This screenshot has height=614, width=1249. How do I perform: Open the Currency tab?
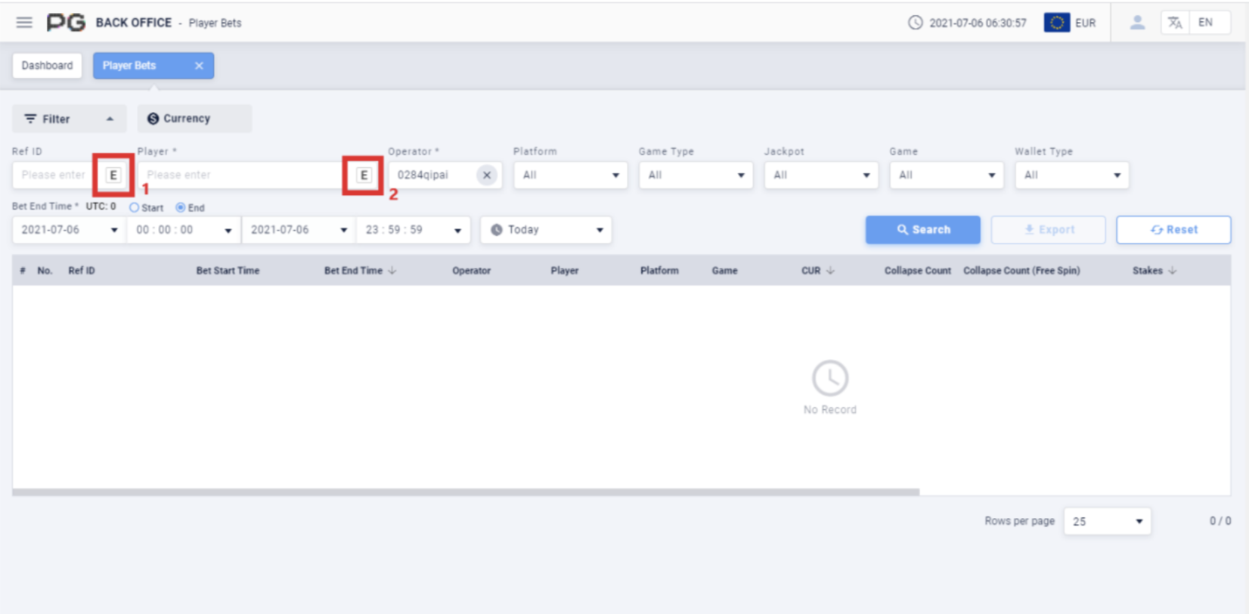pos(194,119)
